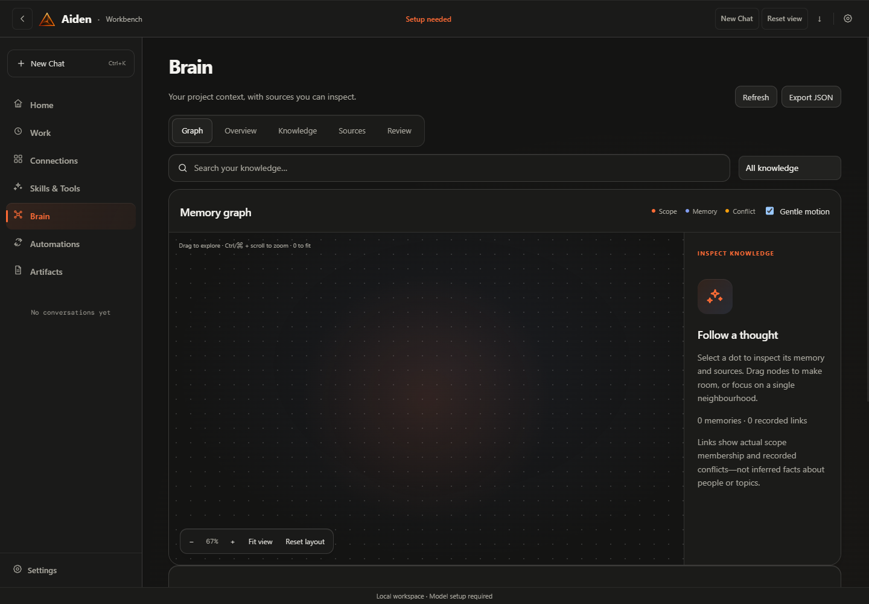Click the Follow a thought heading
Viewport: 869px width, 604px height.
coord(737,335)
